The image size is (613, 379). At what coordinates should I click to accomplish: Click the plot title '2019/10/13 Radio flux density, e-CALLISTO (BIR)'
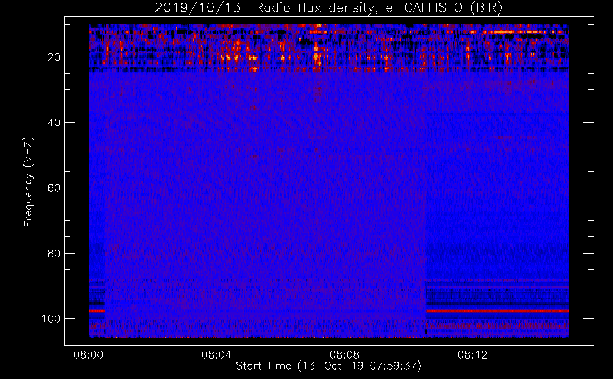click(328, 8)
